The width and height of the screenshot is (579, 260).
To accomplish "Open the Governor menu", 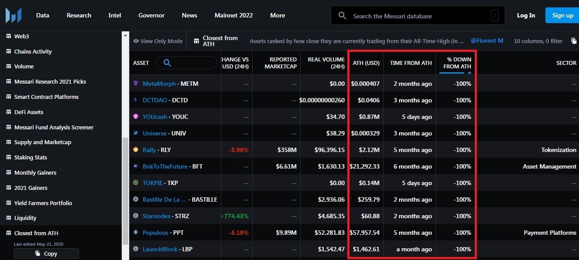I will [x=151, y=15].
